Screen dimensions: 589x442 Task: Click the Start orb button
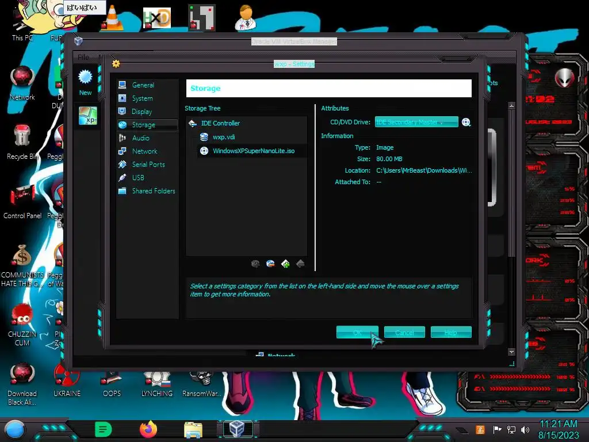[x=14, y=429]
